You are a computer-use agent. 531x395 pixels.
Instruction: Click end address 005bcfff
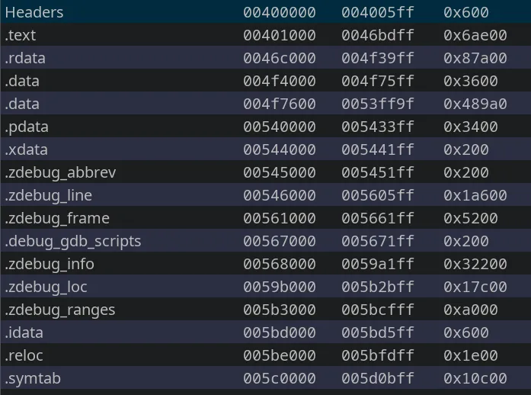coord(378,310)
